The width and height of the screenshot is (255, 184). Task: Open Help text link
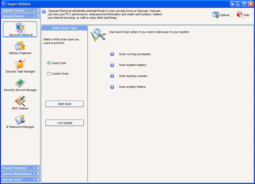coord(246,15)
